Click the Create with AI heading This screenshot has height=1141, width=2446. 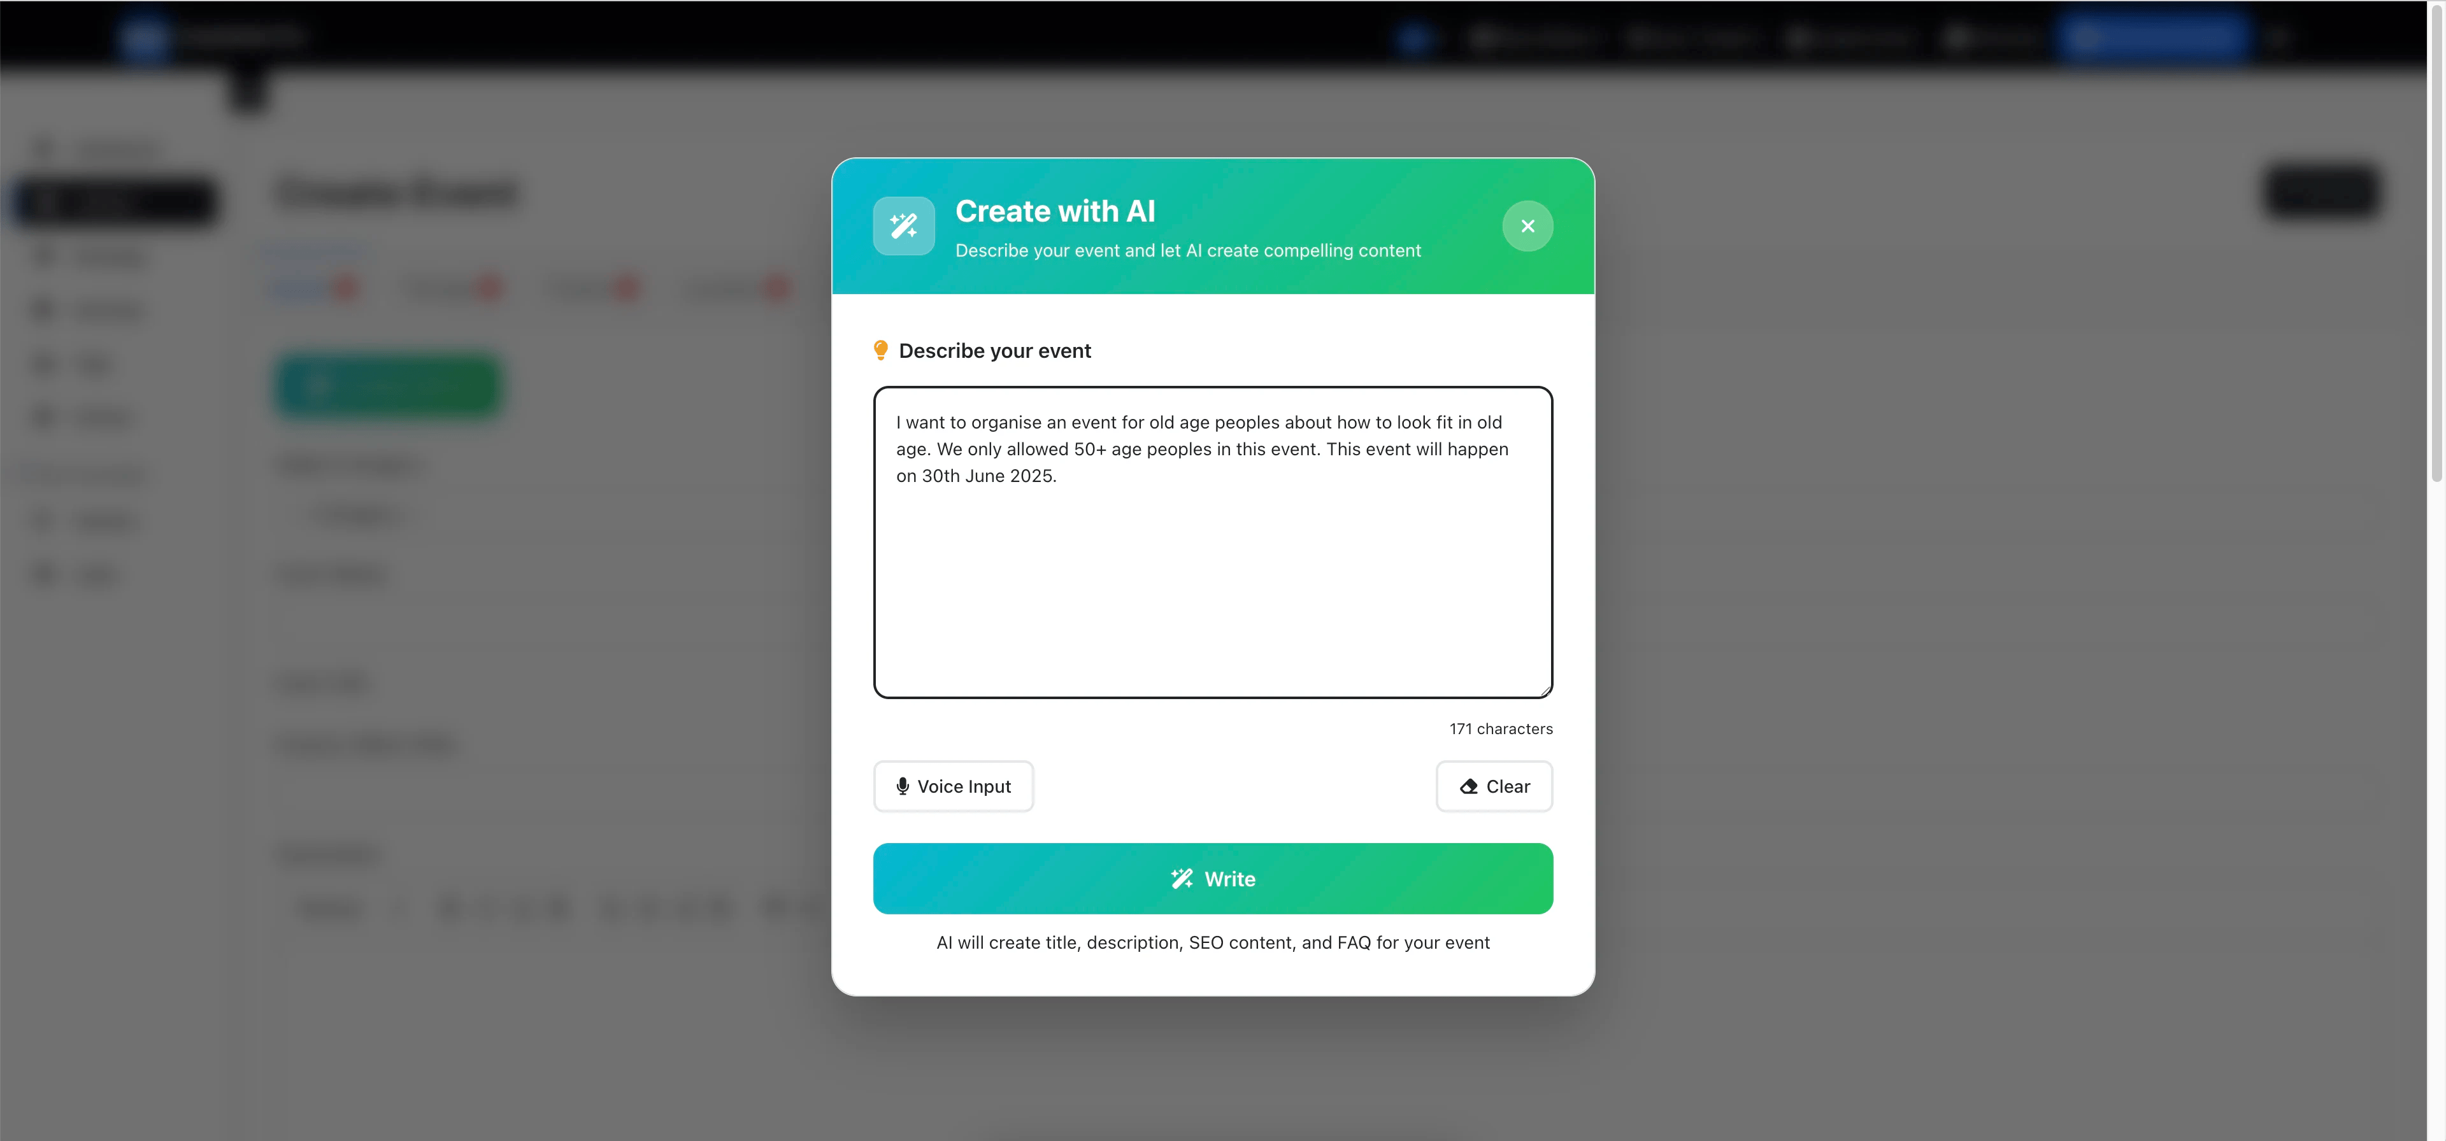[1055, 211]
